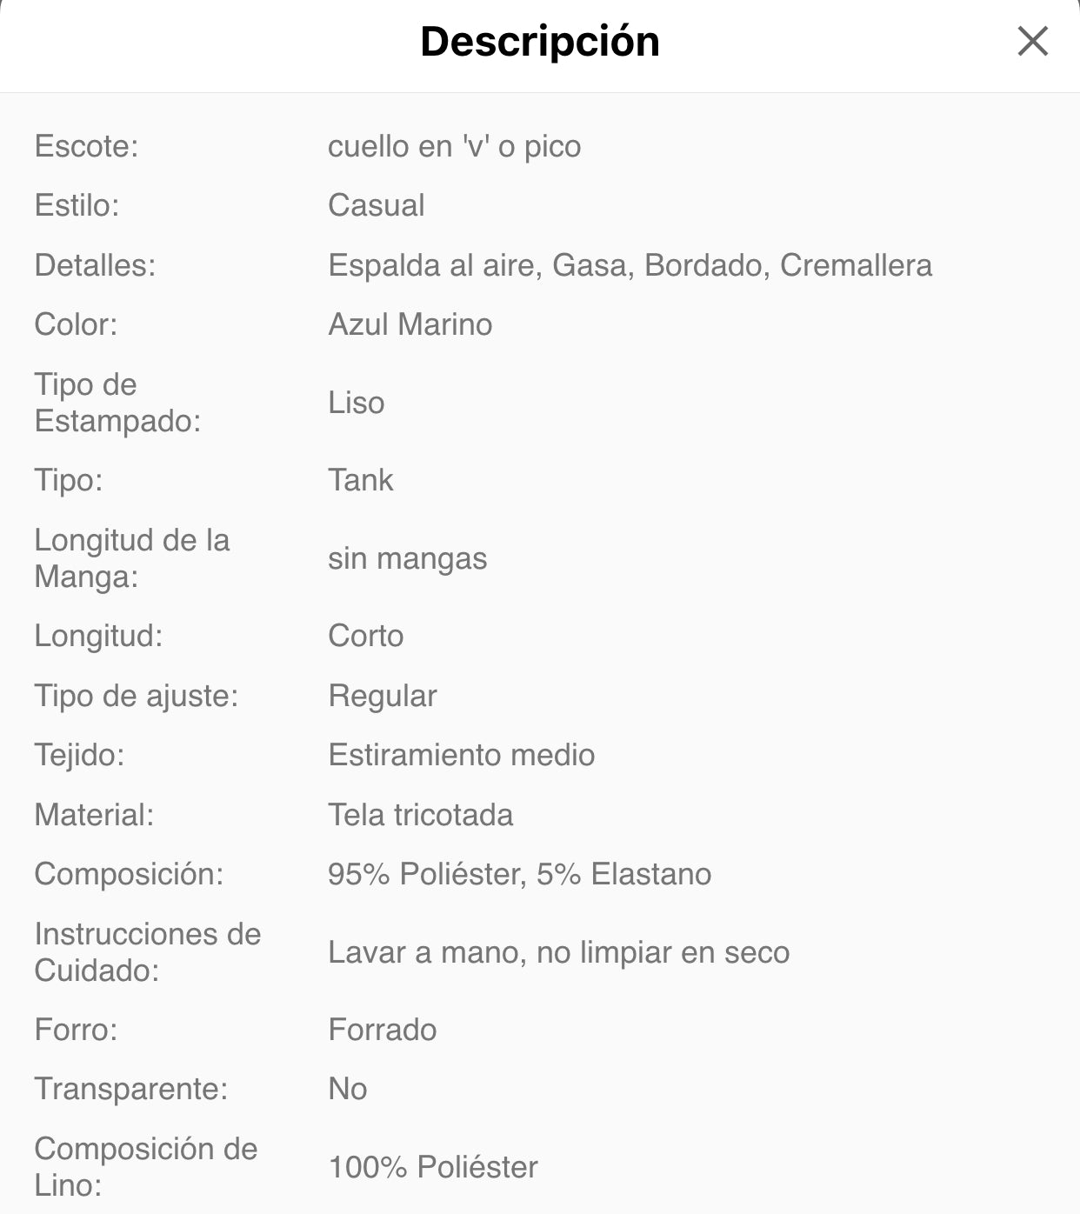The image size is (1080, 1214).
Task: Tap the "sin mangas" sleeve length value
Action: [x=407, y=558]
